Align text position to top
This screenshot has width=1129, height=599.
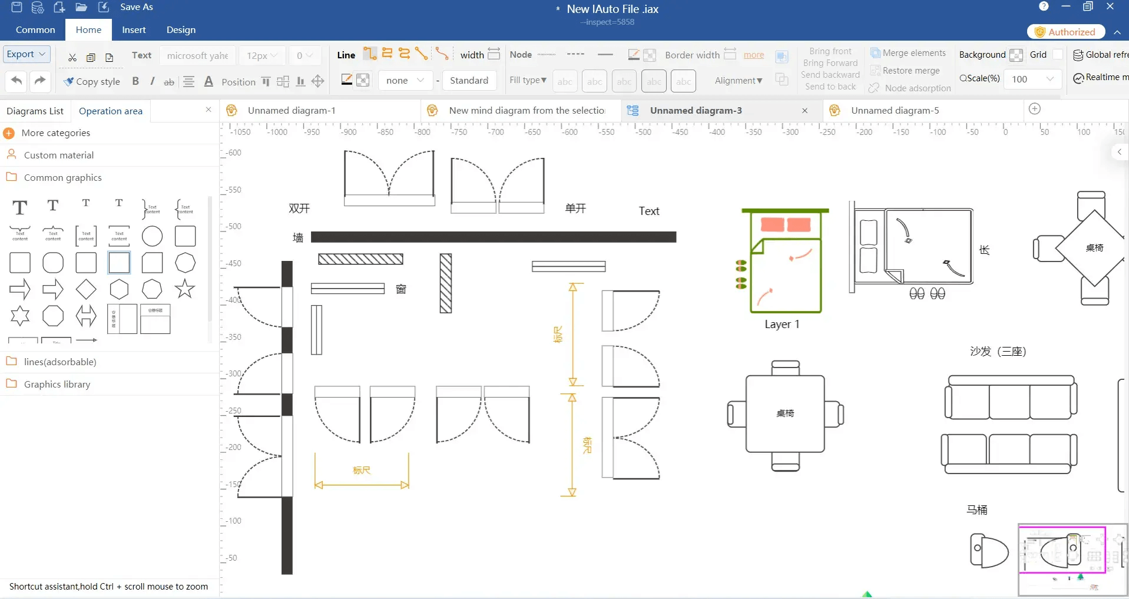[266, 81]
